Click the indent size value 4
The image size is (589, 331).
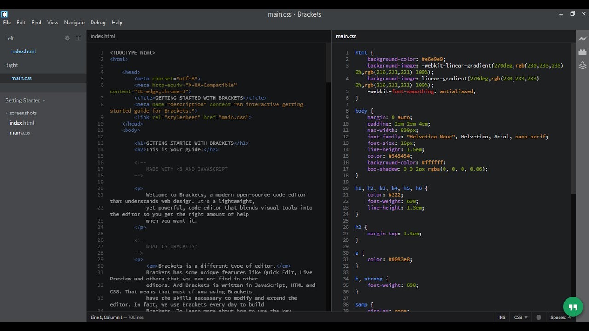click(569, 317)
